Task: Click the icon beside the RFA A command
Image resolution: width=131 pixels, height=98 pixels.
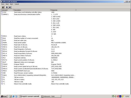Action: [x=2, y=51]
